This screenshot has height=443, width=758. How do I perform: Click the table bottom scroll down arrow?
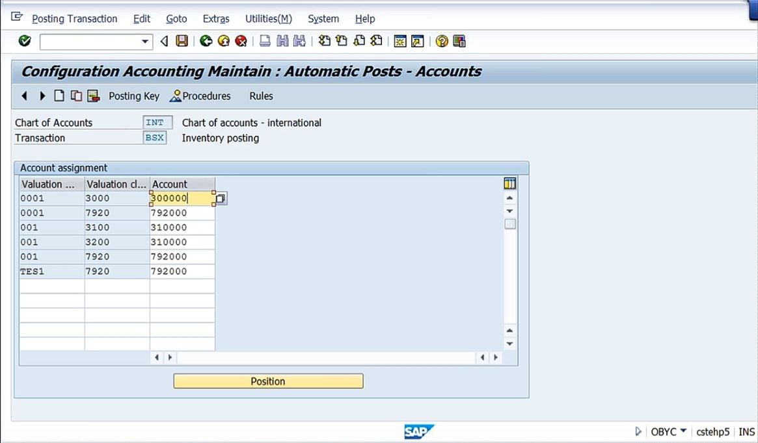tap(509, 344)
